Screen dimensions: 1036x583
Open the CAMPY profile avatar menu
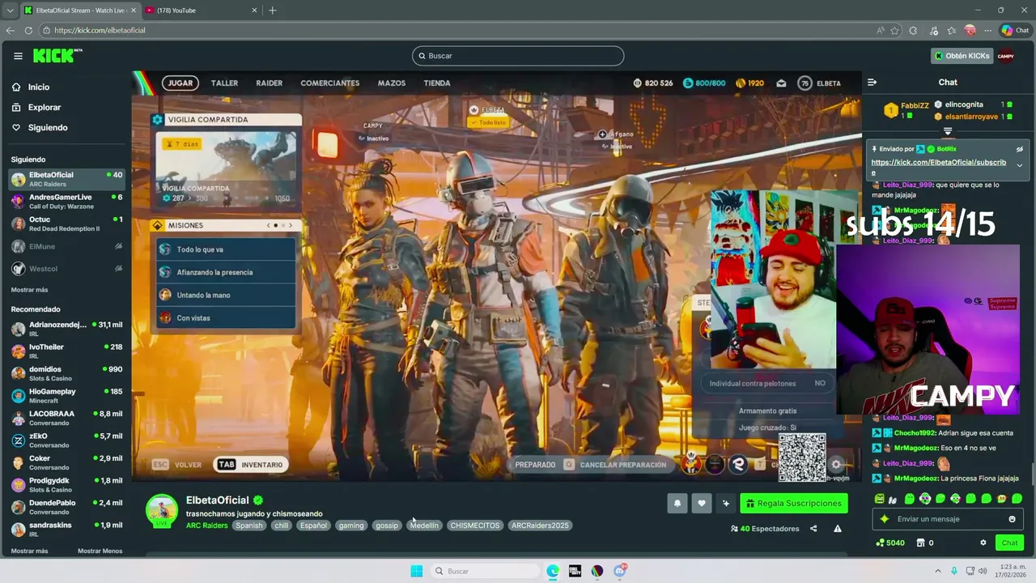(x=1005, y=56)
